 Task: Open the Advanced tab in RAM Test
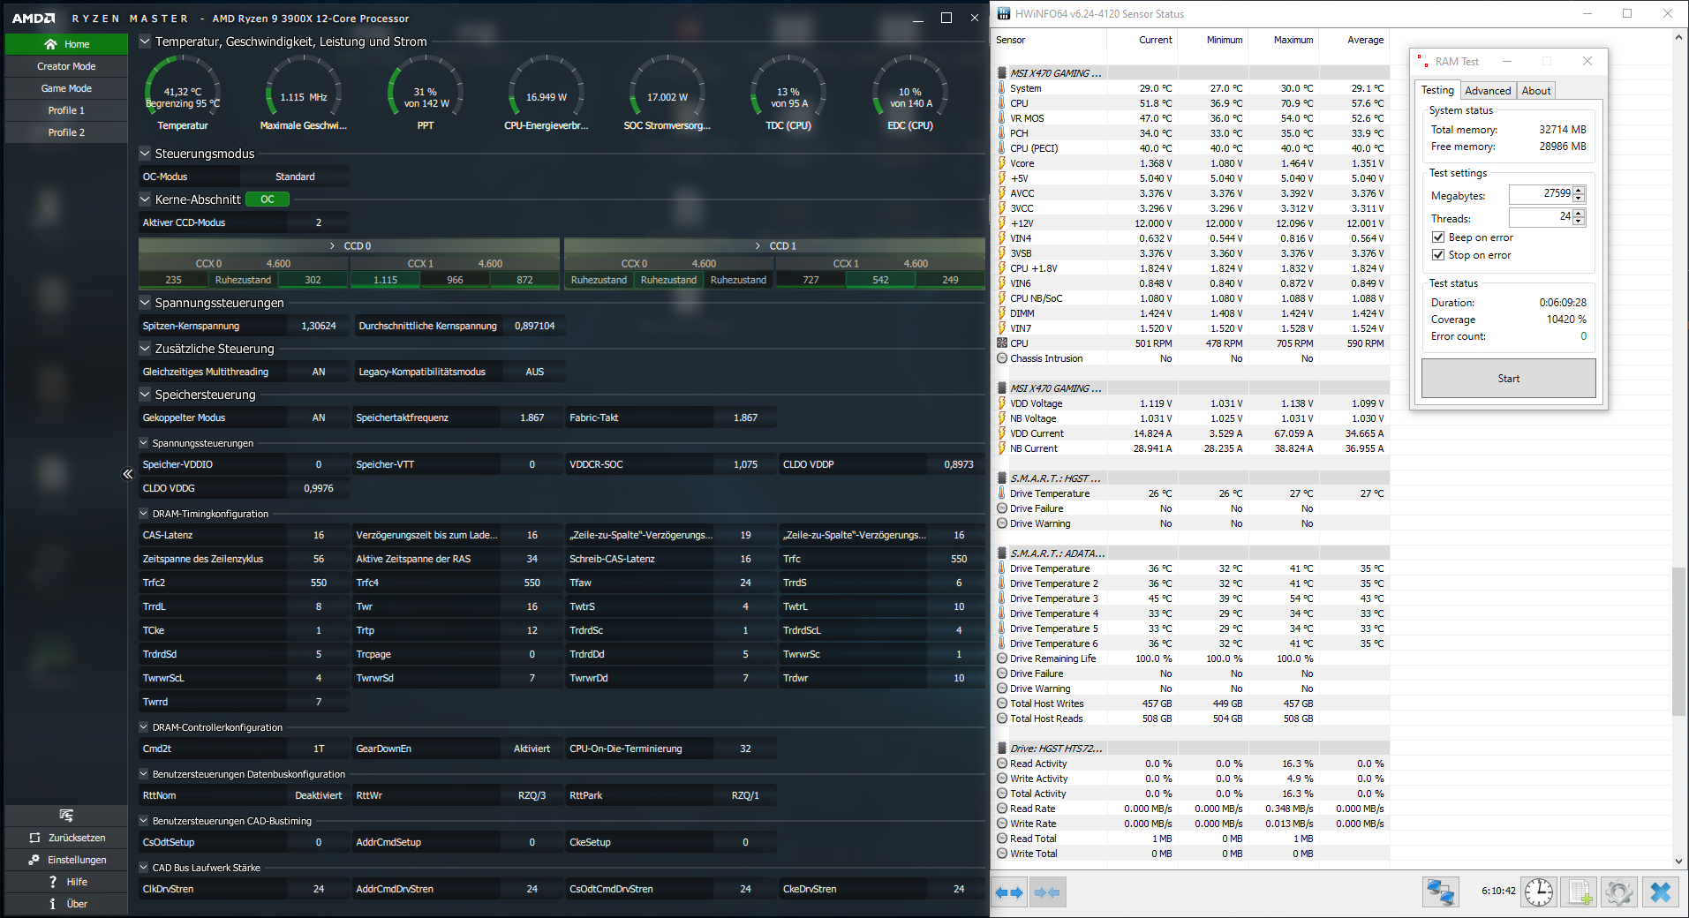[1488, 91]
